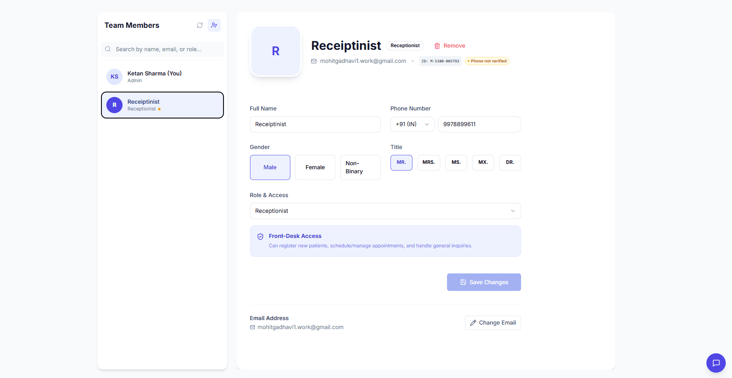Click the envelope icon under Email Address

pyautogui.click(x=253, y=327)
